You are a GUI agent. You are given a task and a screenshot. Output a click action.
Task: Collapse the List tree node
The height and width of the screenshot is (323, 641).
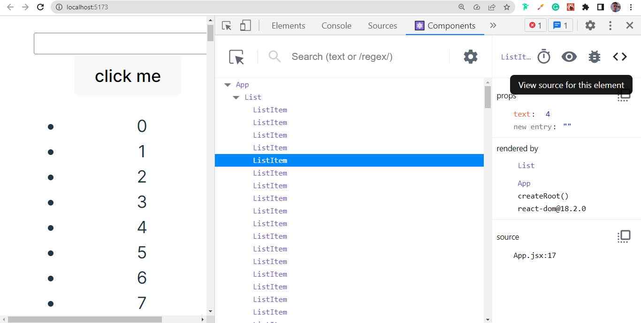click(x=237, y=97)
